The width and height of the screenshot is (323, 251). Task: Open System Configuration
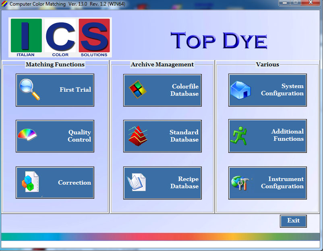(267, 90)
